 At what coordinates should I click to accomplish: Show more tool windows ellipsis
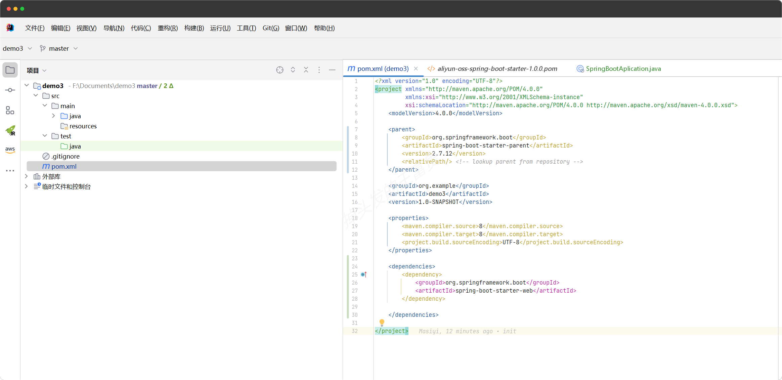[10, 171]
